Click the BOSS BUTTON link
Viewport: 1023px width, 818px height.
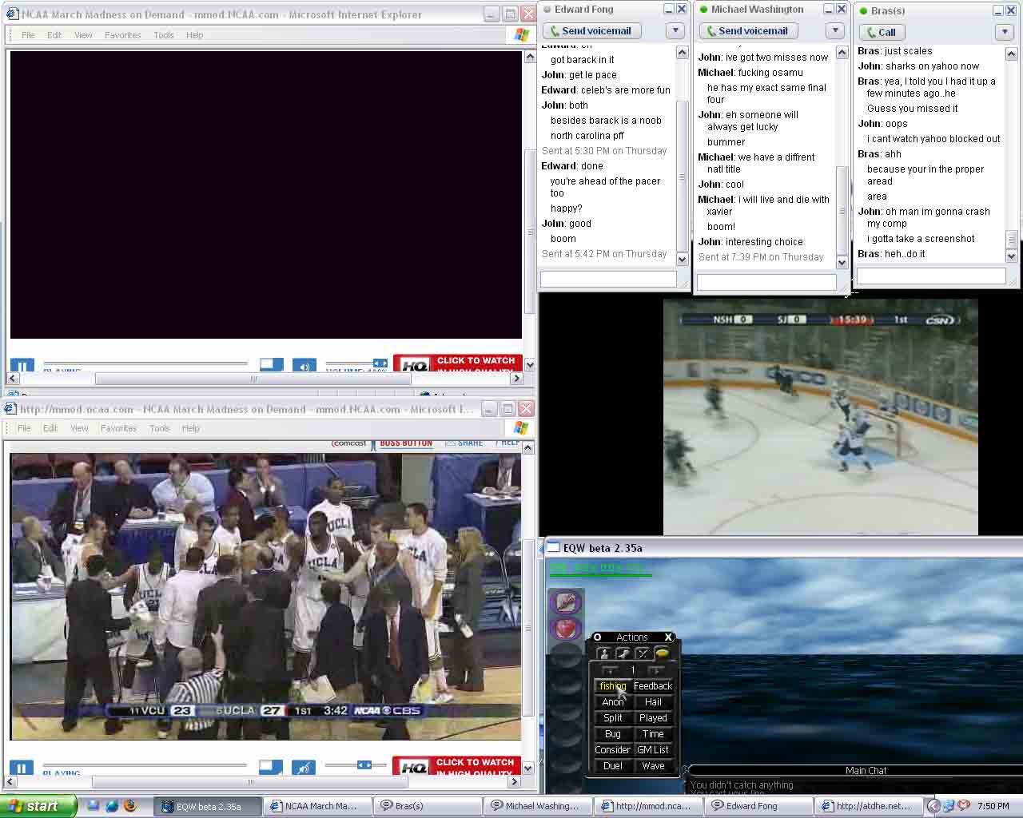click(x=406, y=443)
